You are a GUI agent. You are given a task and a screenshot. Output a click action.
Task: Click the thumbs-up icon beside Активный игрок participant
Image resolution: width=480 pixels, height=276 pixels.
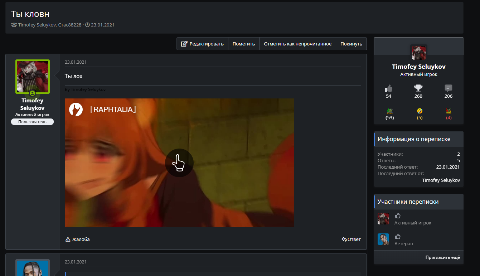click(397, 216)
